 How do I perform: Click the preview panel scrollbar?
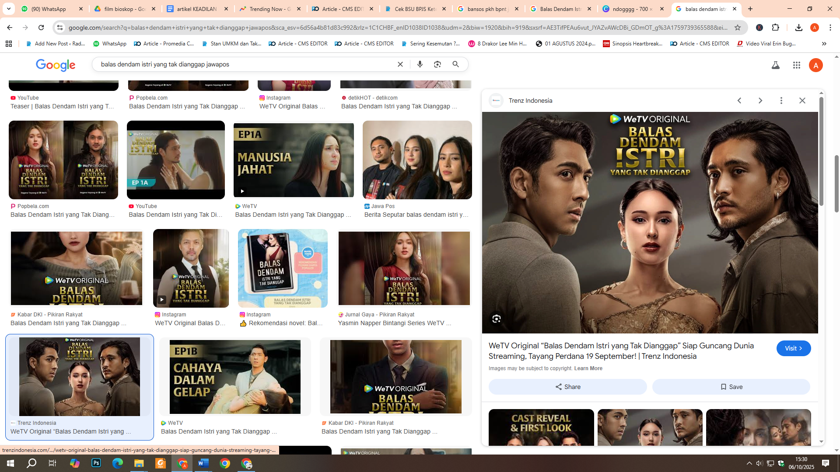pyautogui.click(x=821, y=151)
